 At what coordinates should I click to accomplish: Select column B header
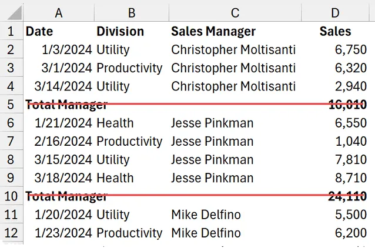click(130, 12)
